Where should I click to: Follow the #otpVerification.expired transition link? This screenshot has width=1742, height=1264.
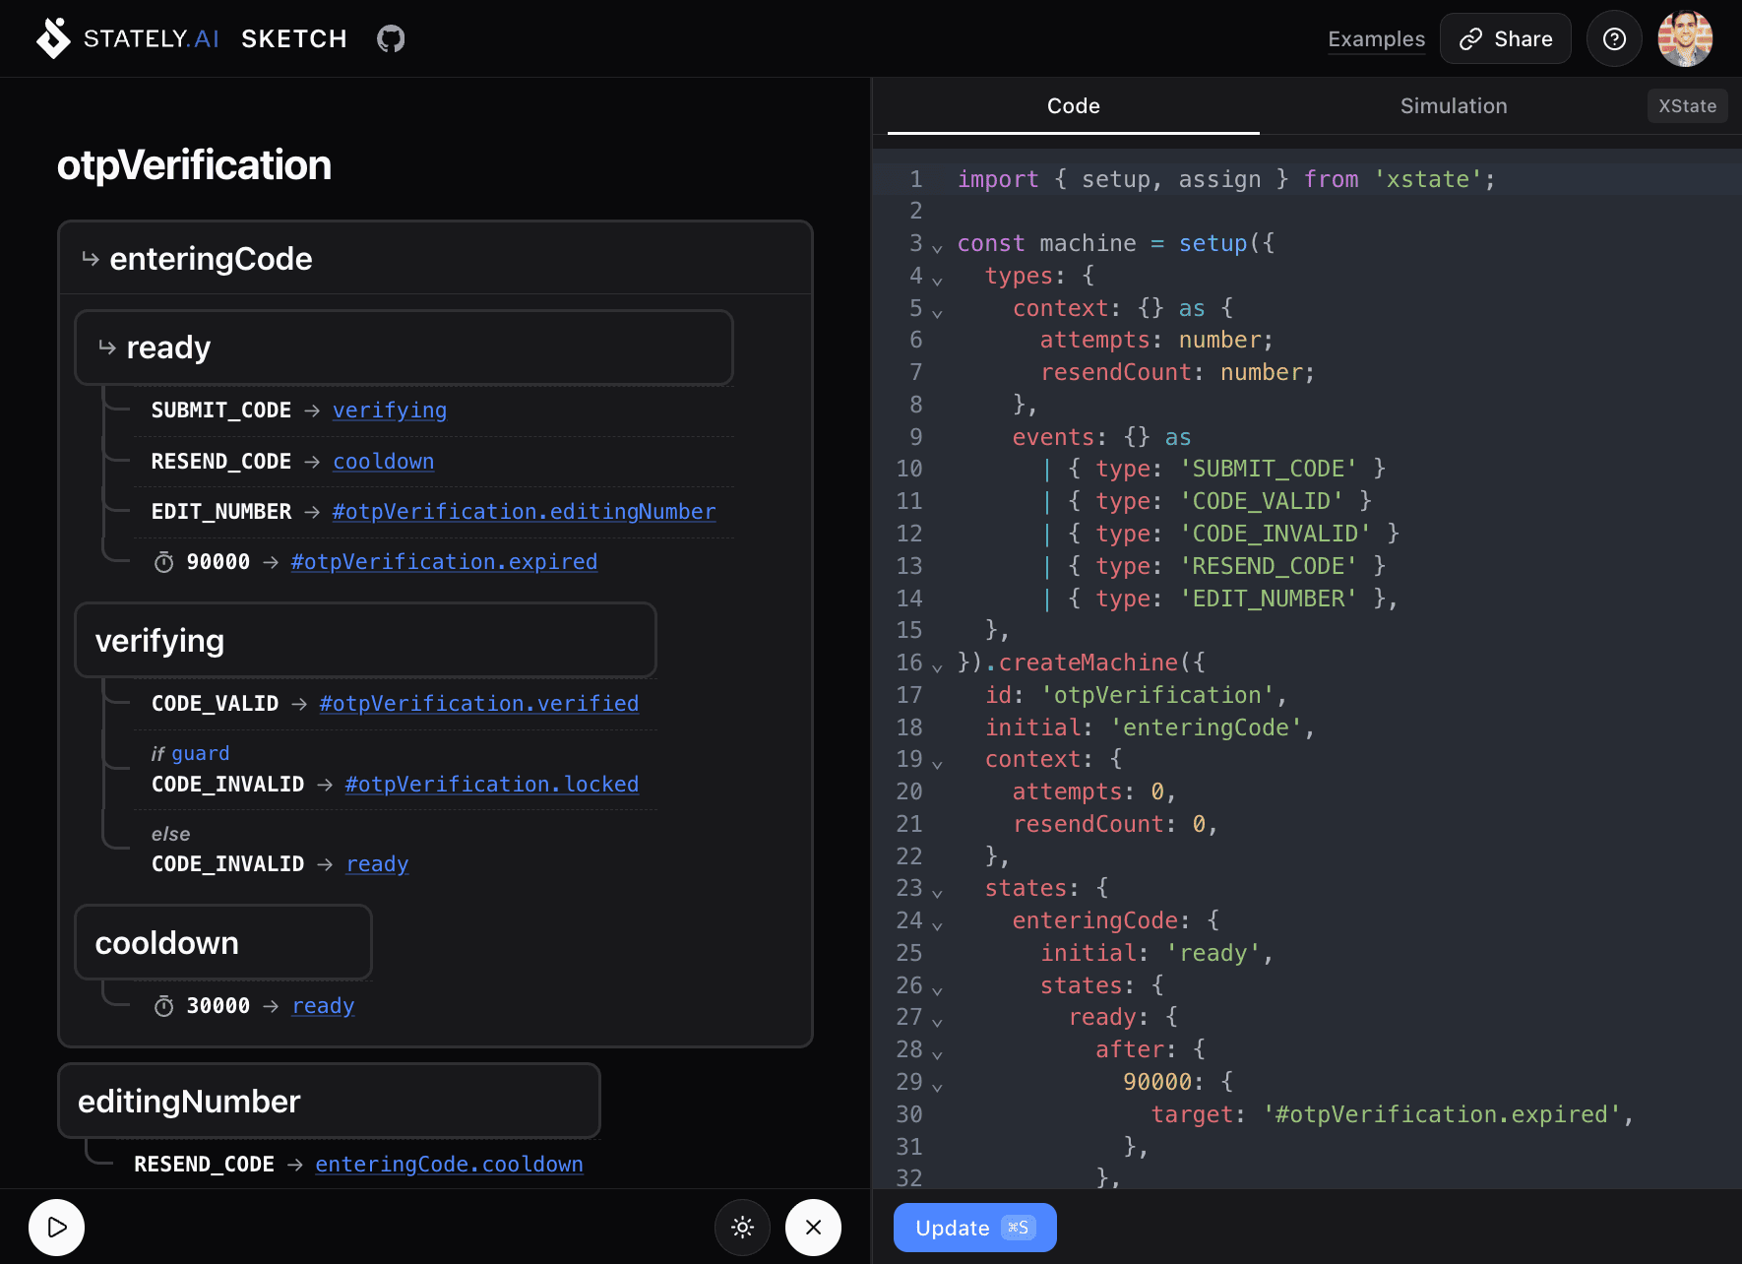pos(444,562)
